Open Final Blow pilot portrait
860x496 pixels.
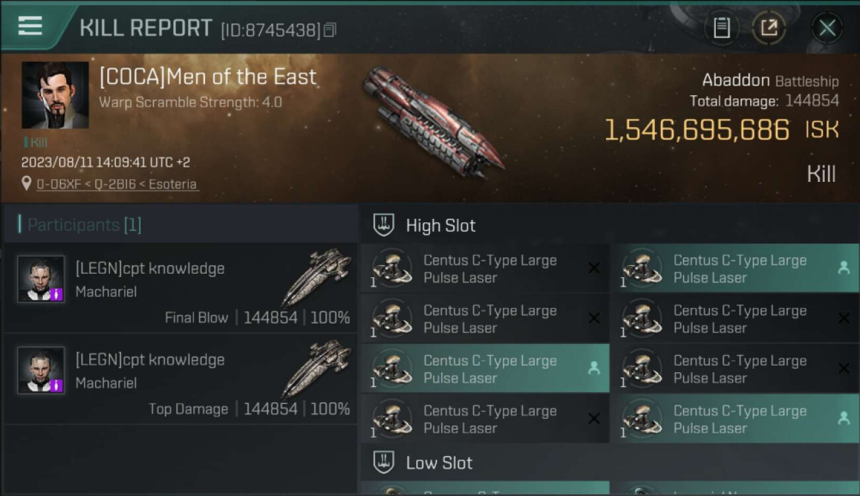(x=41, y=279)
